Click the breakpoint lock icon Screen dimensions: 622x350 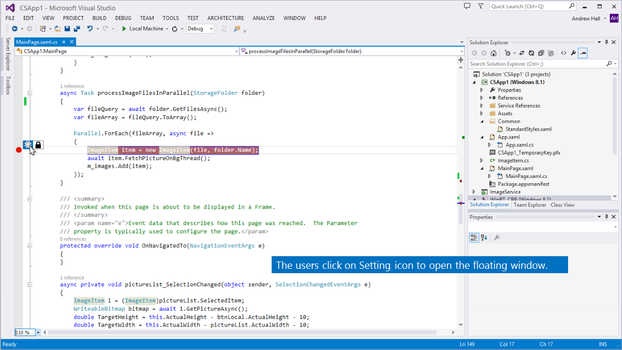[38, 145]
